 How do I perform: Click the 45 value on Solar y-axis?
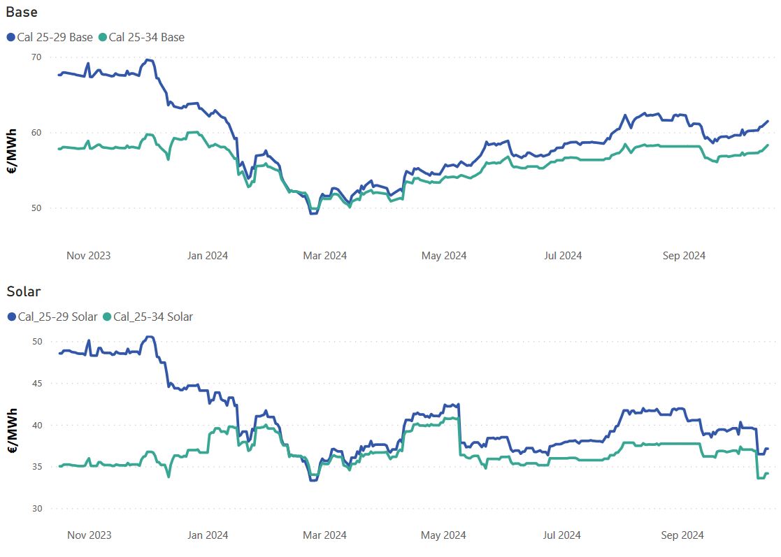click(36, 384)
